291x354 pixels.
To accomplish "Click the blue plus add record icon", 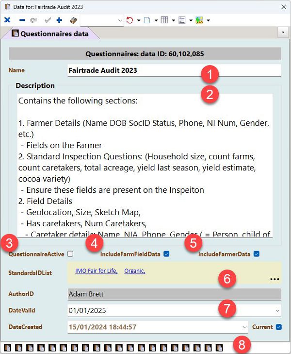I will click(x=59, y=20).
